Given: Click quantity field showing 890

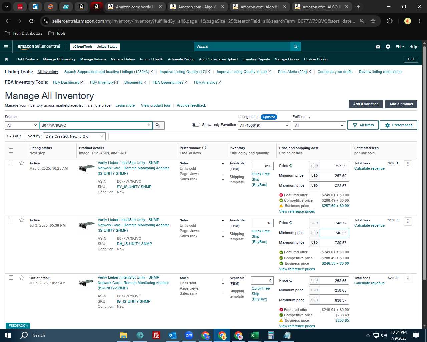Looking at the screenshot, I should (262, 166).
